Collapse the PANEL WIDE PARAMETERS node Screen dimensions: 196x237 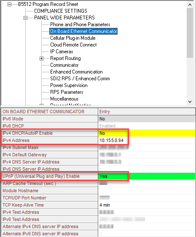[x=25, y=18]
